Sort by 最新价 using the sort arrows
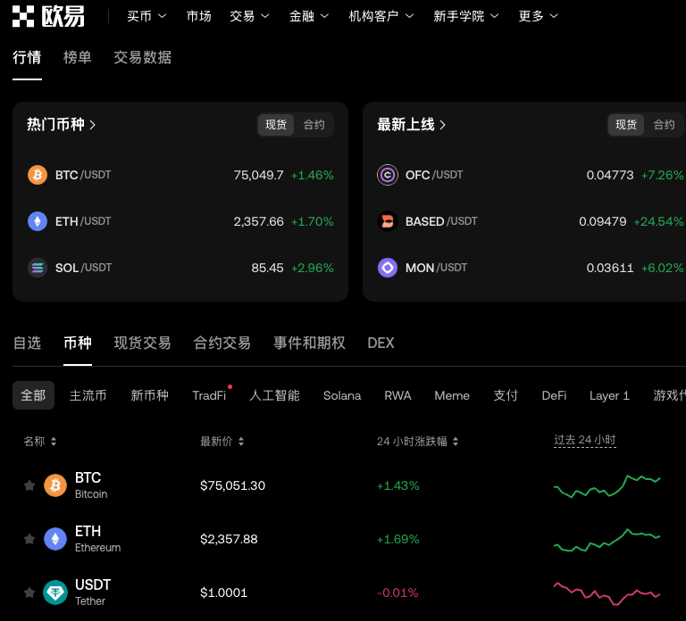This screenshot has width=686, height=621. tap(241, 442)
